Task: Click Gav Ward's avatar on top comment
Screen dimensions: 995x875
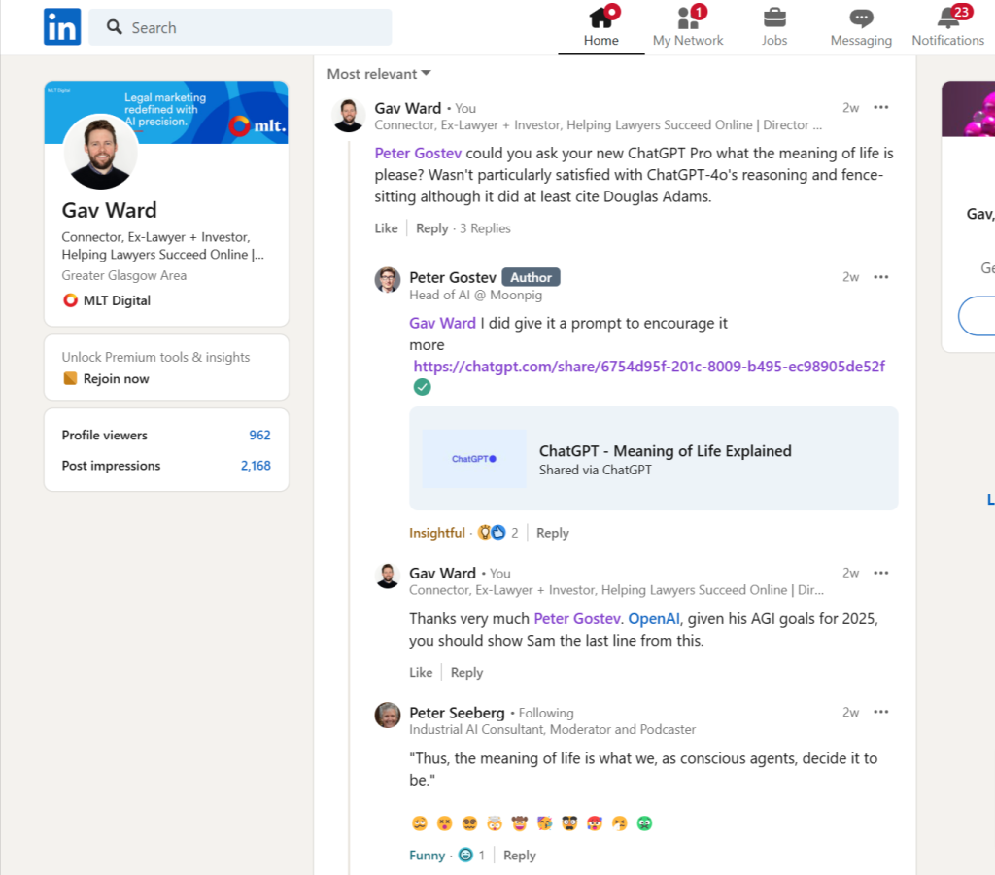Action: point(349,116)
